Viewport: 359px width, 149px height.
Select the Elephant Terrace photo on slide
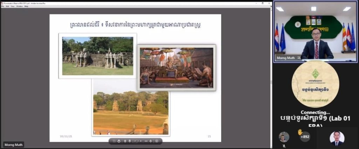pos(97,56)
